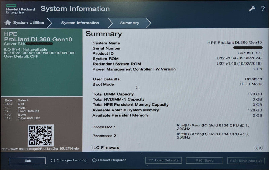Click F7: Load Defaults button

coord(163,160)
